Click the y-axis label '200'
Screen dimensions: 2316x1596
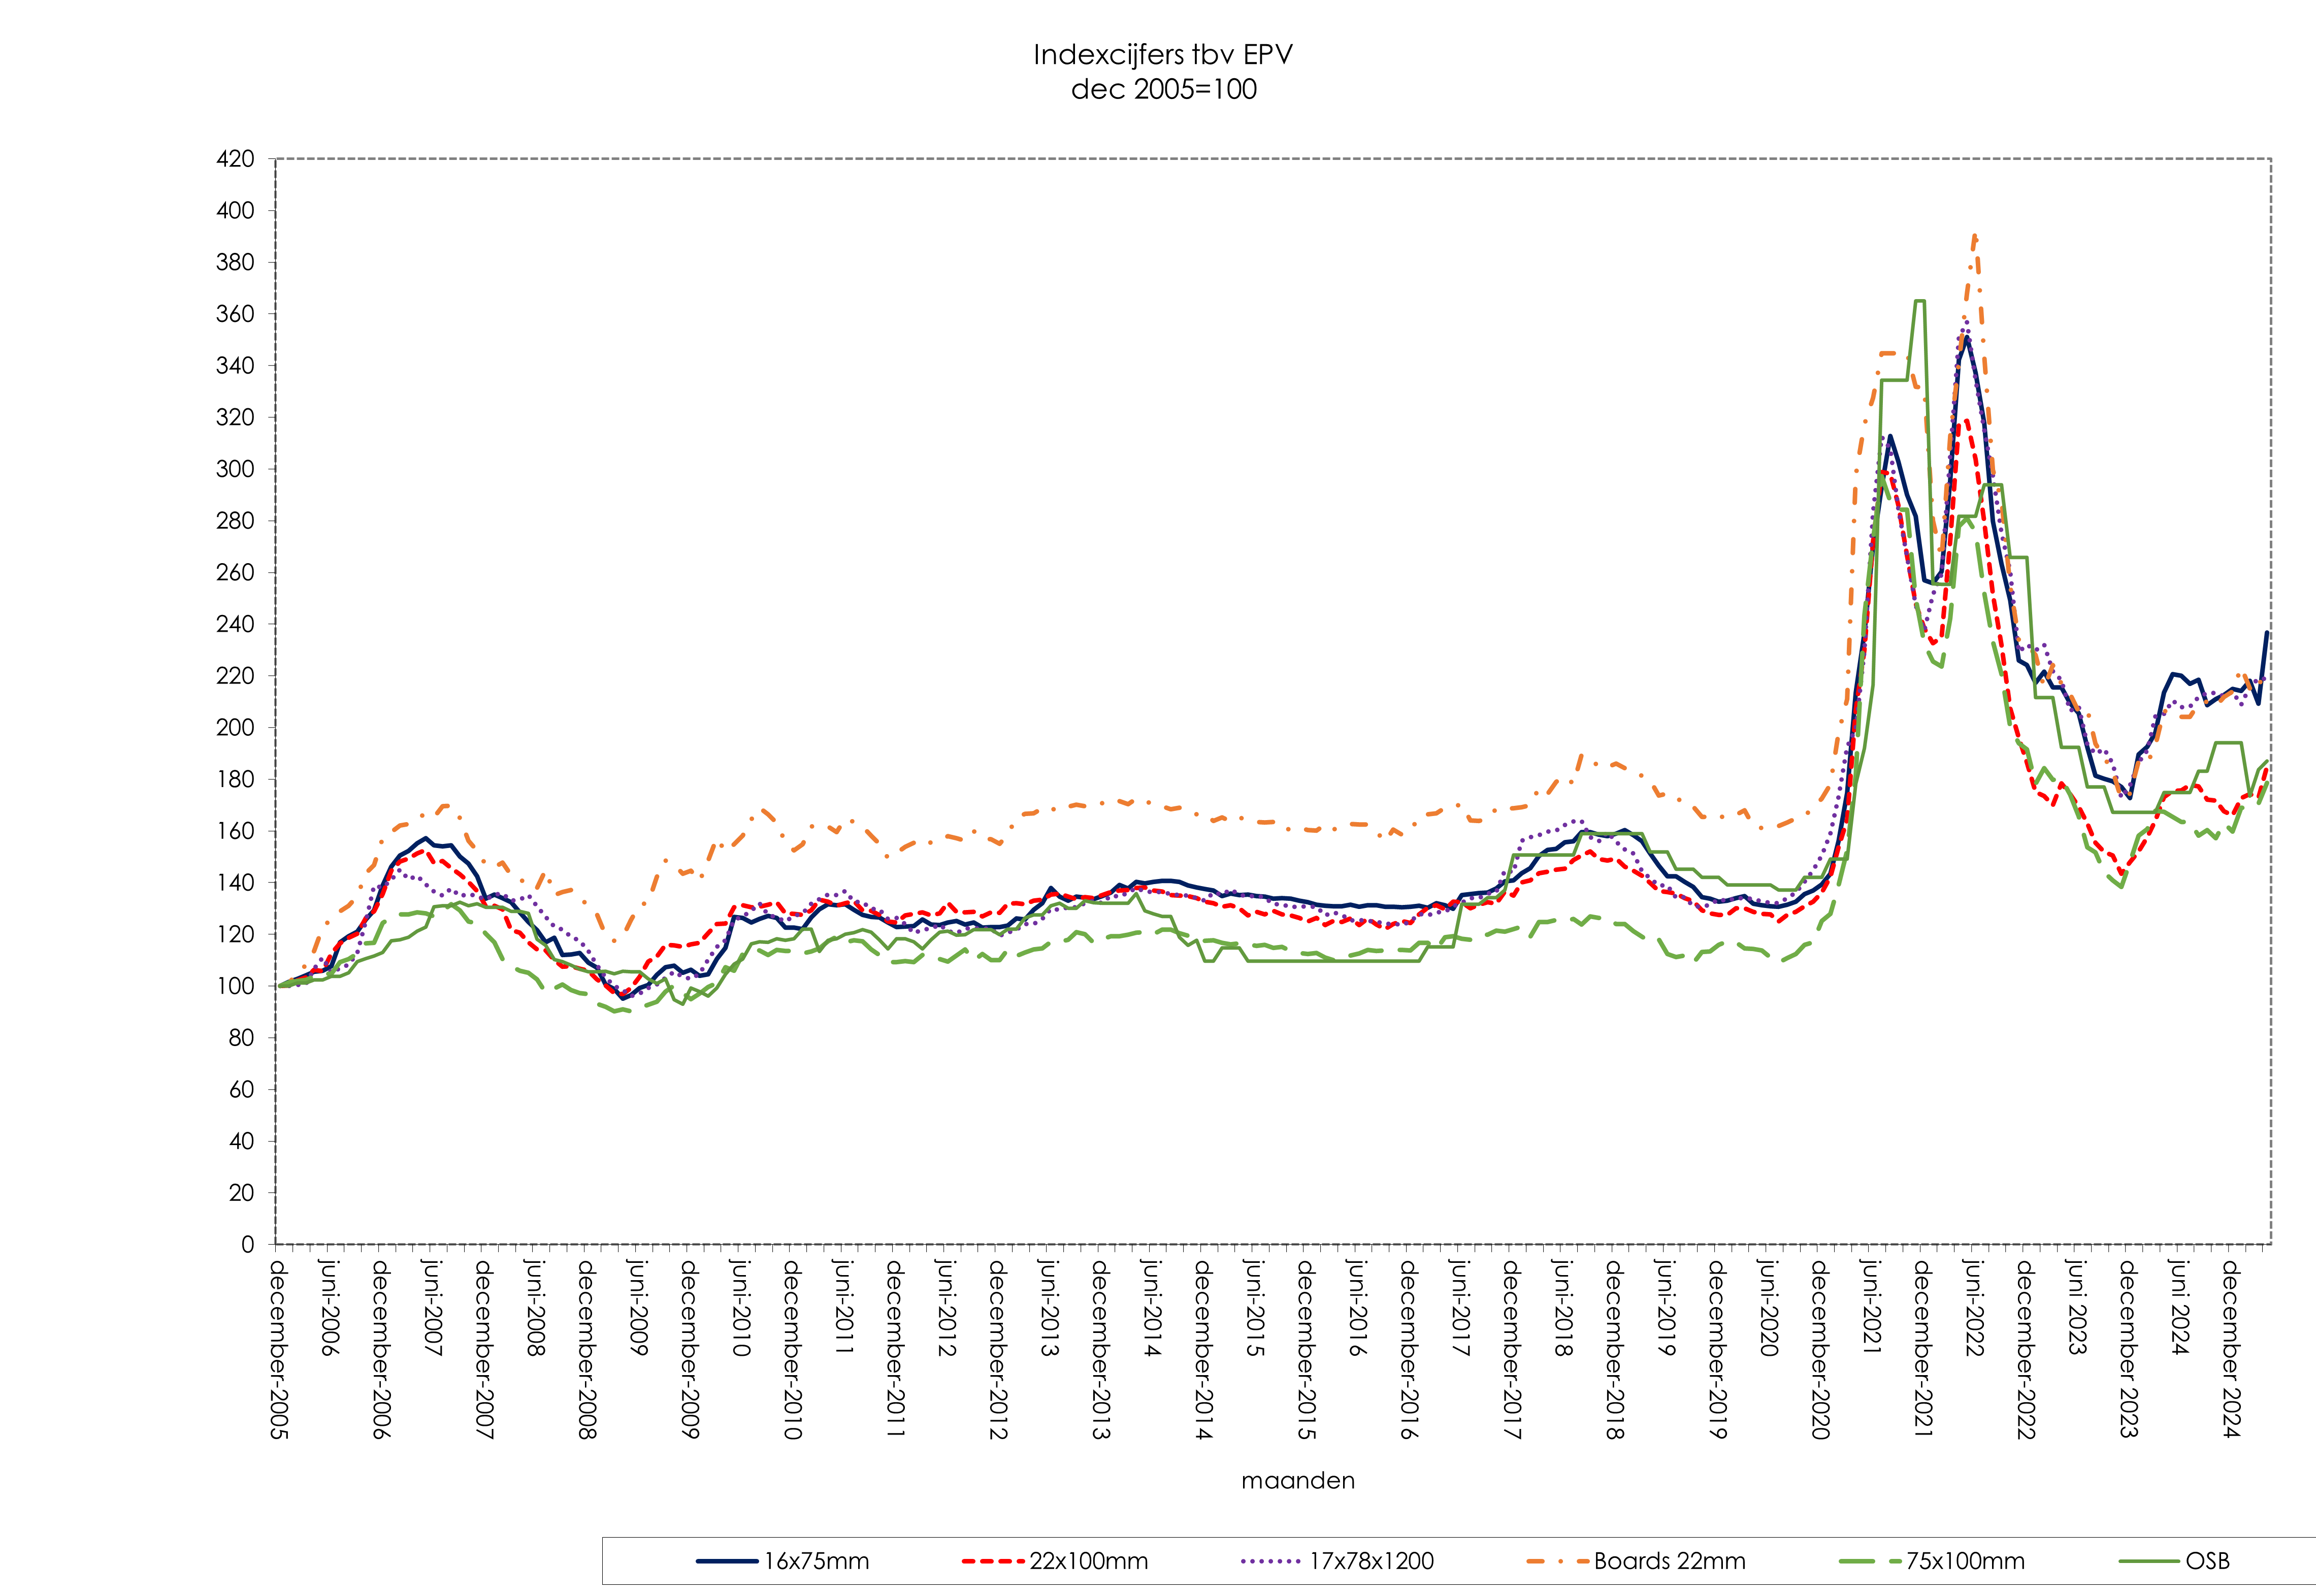pos(235,728)
